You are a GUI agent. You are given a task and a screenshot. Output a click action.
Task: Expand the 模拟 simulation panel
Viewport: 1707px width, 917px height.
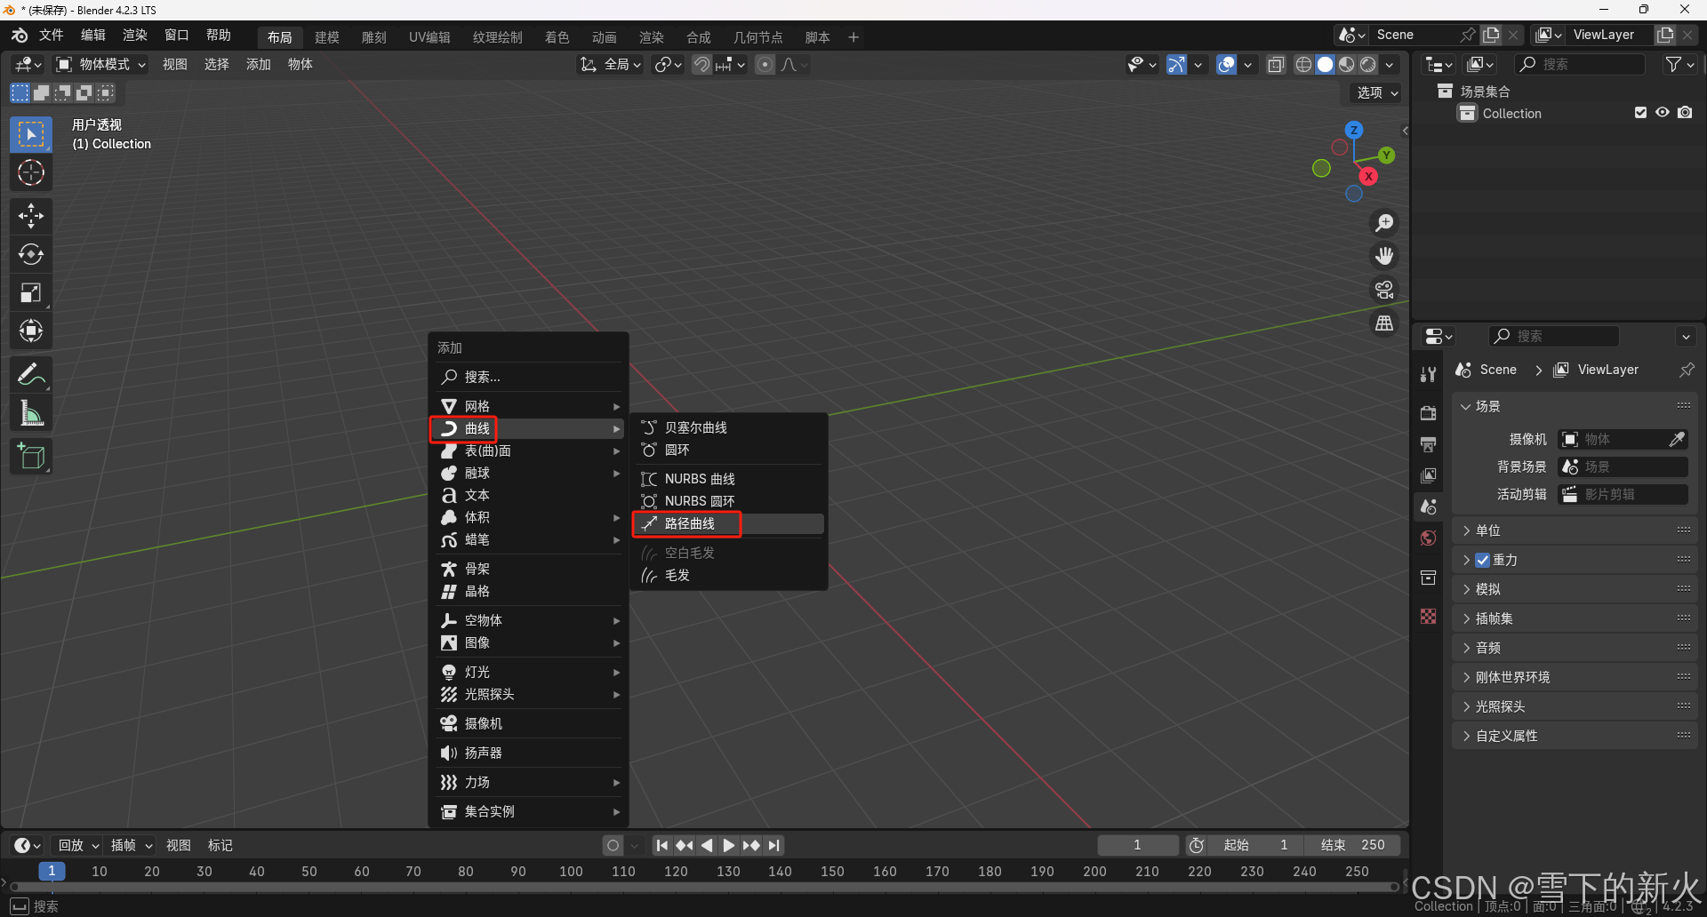tap(1575, 589)
